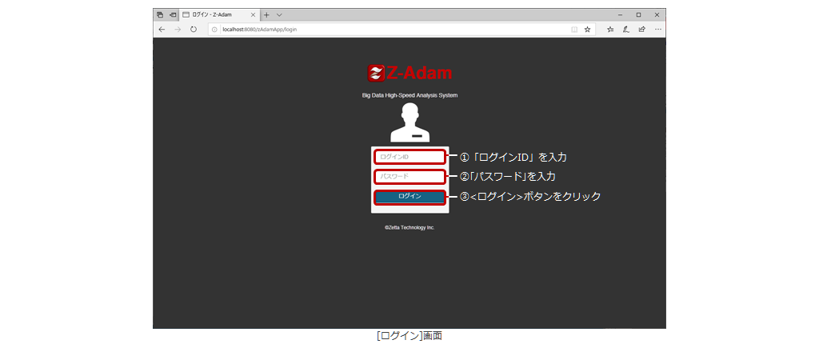Close the browser window
This screenshot has height=352, width=819.
(x=657, y=15)
